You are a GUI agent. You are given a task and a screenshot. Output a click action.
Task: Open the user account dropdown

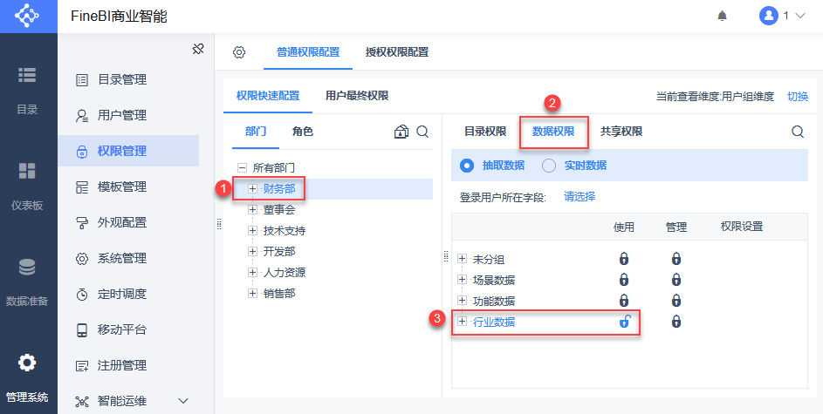click(783, 16)
